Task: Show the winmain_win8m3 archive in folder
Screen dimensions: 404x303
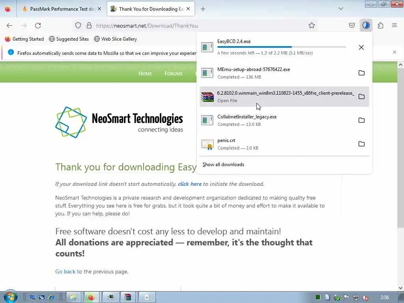Action: 361,97
